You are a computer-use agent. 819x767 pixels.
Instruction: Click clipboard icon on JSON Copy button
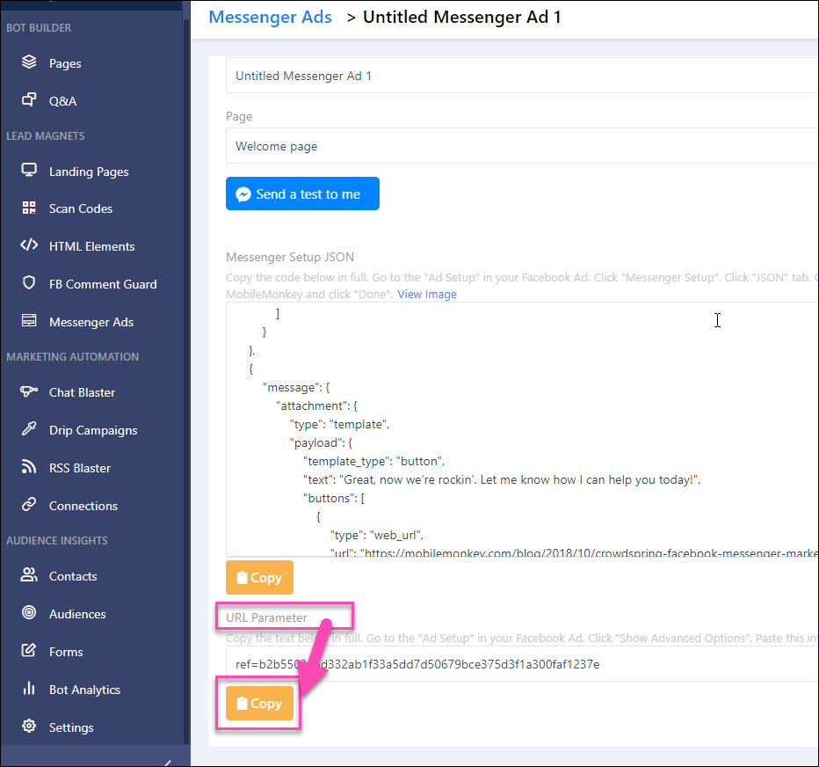[x=242, y=578]
